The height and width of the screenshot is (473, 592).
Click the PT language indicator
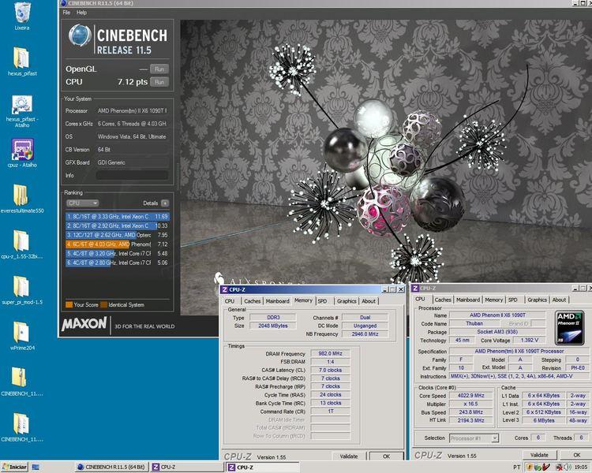[517, 467]
